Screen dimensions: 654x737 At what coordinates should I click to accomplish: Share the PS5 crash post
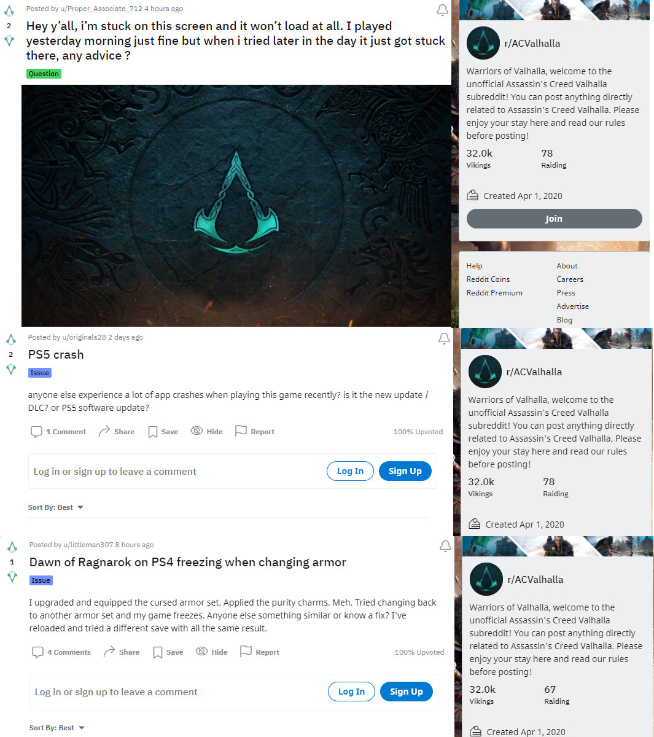point(117,432)
